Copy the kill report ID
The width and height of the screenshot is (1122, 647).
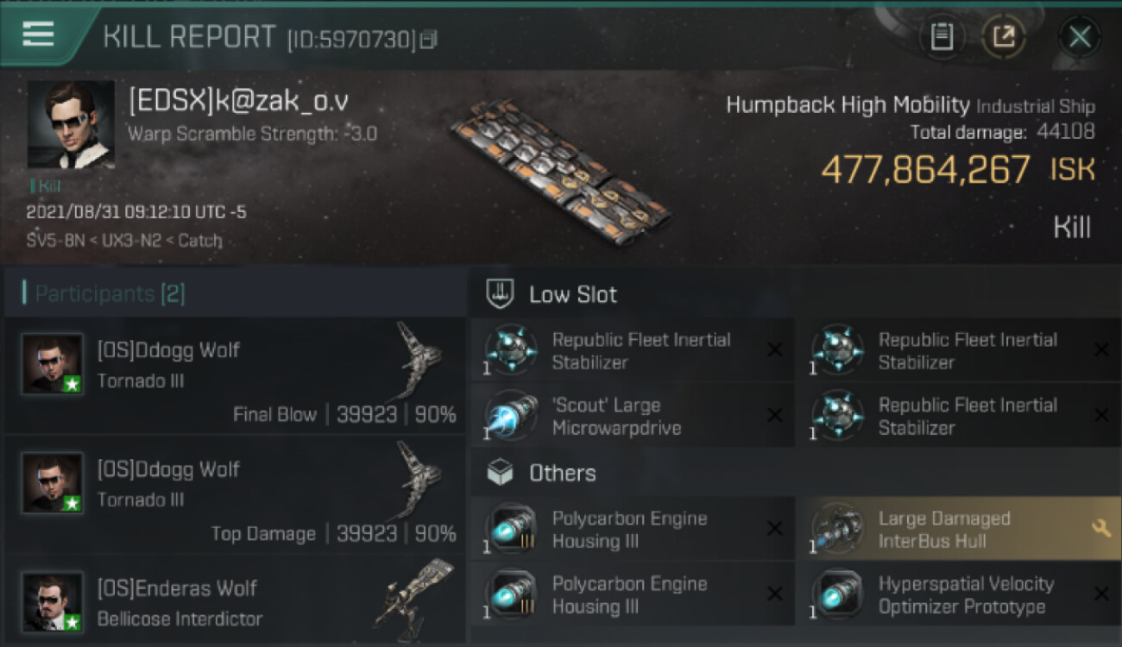click(x=429, y=40)
